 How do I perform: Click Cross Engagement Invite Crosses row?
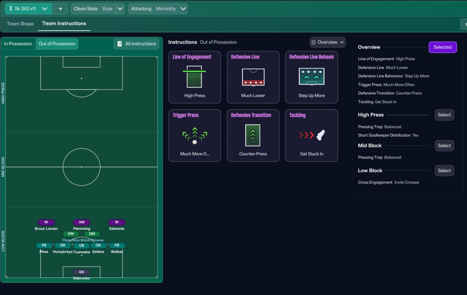pos(389,182)
